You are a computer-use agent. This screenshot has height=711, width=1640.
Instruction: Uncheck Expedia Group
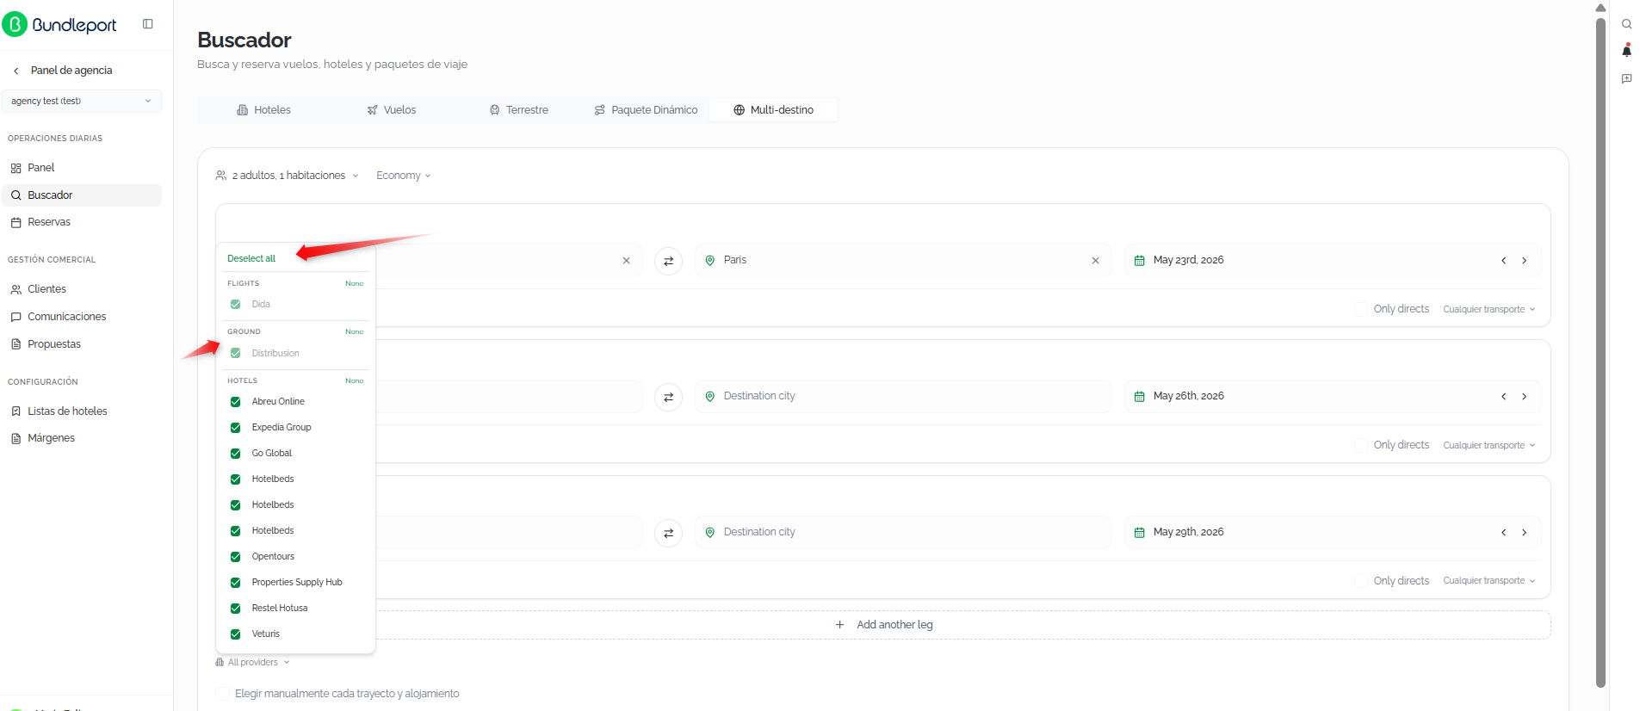(235, 428)
